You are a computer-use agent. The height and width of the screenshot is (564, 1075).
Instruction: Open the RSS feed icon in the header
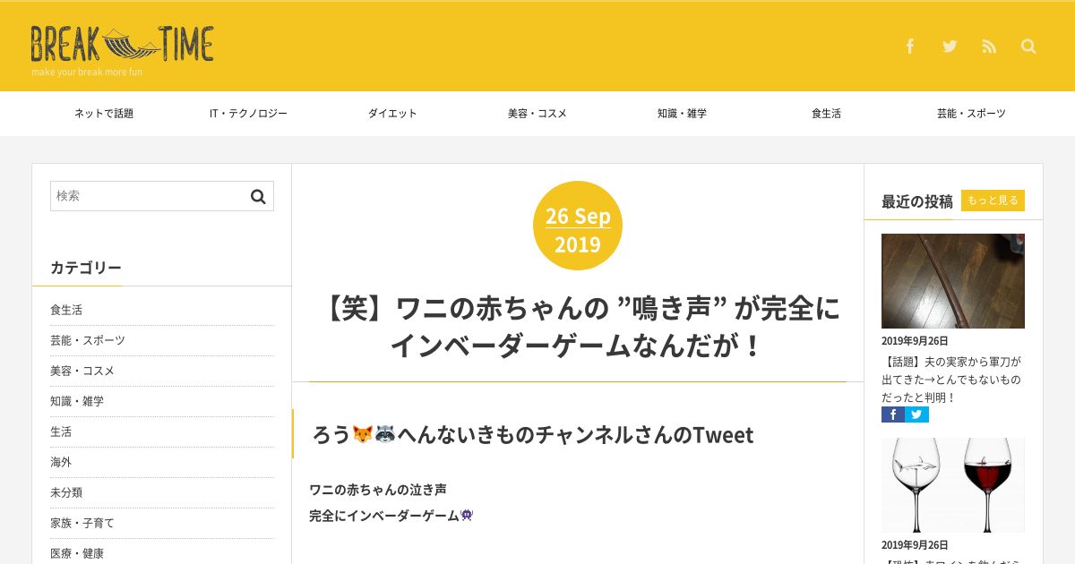coord(989,47)
